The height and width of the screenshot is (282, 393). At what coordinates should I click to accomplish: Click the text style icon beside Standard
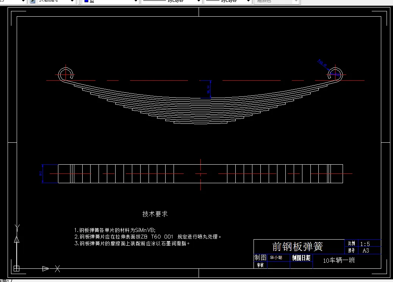(32, 1)
